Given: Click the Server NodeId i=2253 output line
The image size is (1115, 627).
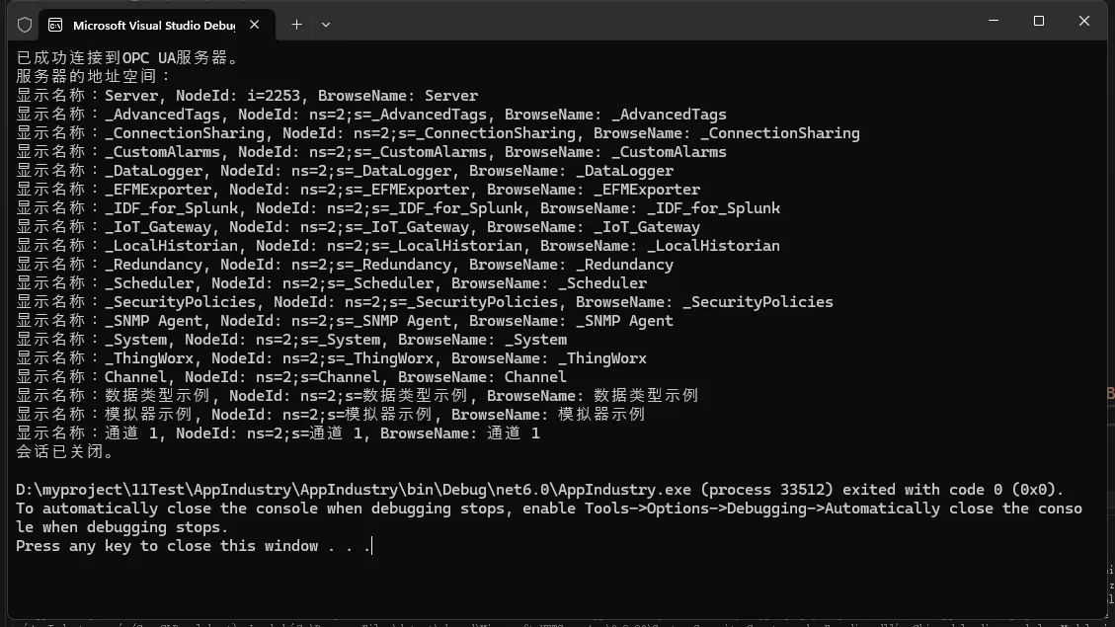Looking at the screenshot, I should tap(247, 96).
